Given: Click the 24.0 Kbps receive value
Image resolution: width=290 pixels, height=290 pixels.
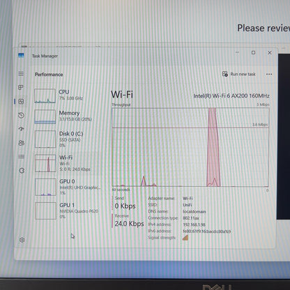Looking at the screenshot, I should pos(130,224).
